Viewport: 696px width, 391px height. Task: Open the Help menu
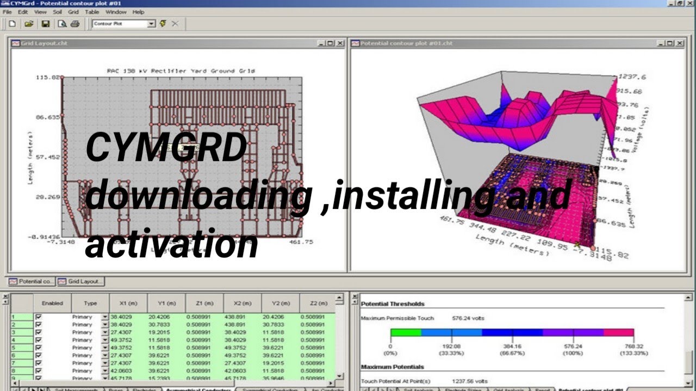pos(139,11)
